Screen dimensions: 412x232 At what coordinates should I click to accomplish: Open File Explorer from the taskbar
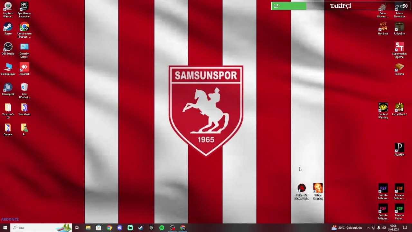click(88, 228)
